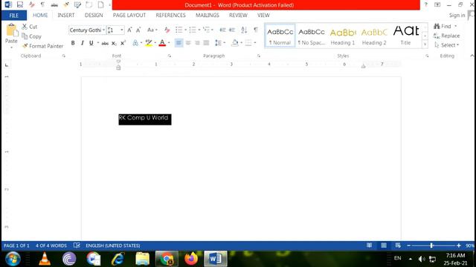
Task: Apply the No Spacing style
Action: click(x=312, y=36)
